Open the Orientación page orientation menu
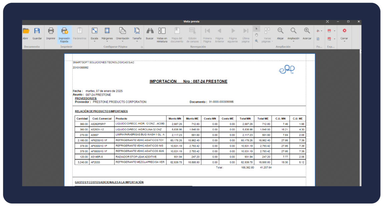 (122, 34)
